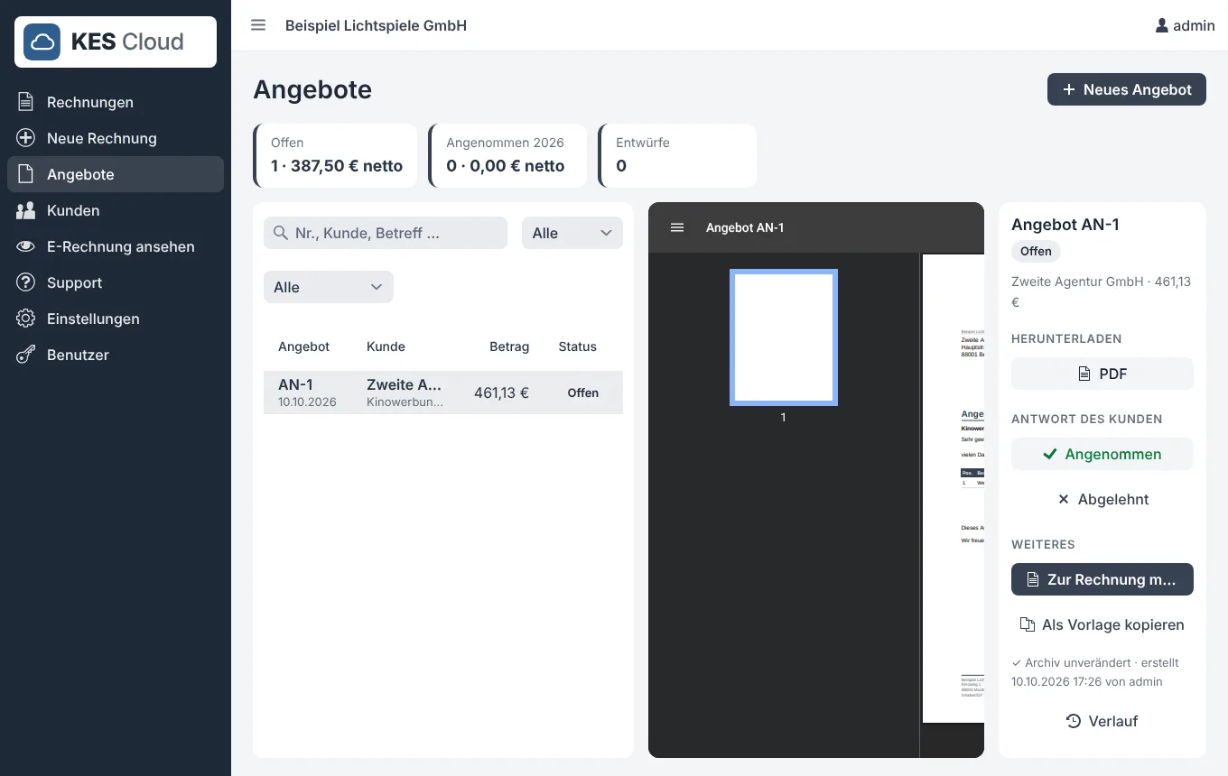The image size is (1228, 776).
Task: Click the Offen status in the AN-1 row
Action: click(x=582, y=393)
